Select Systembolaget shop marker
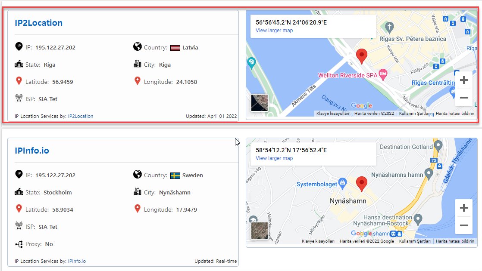 click(342, 183)
